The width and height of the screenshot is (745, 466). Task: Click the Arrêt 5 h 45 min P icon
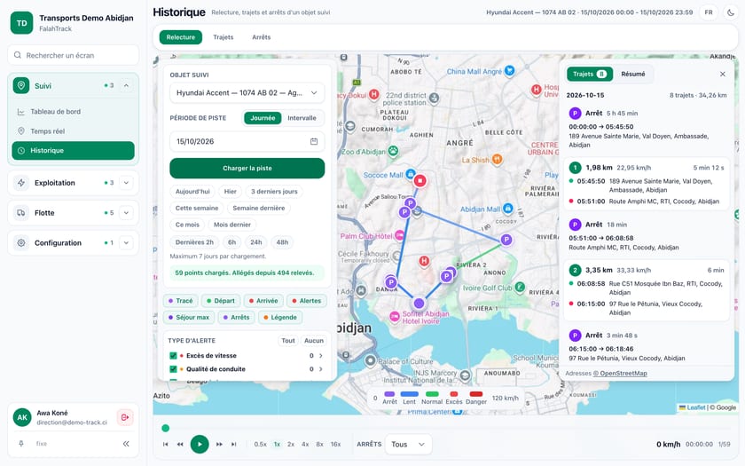tap(575, 114)
